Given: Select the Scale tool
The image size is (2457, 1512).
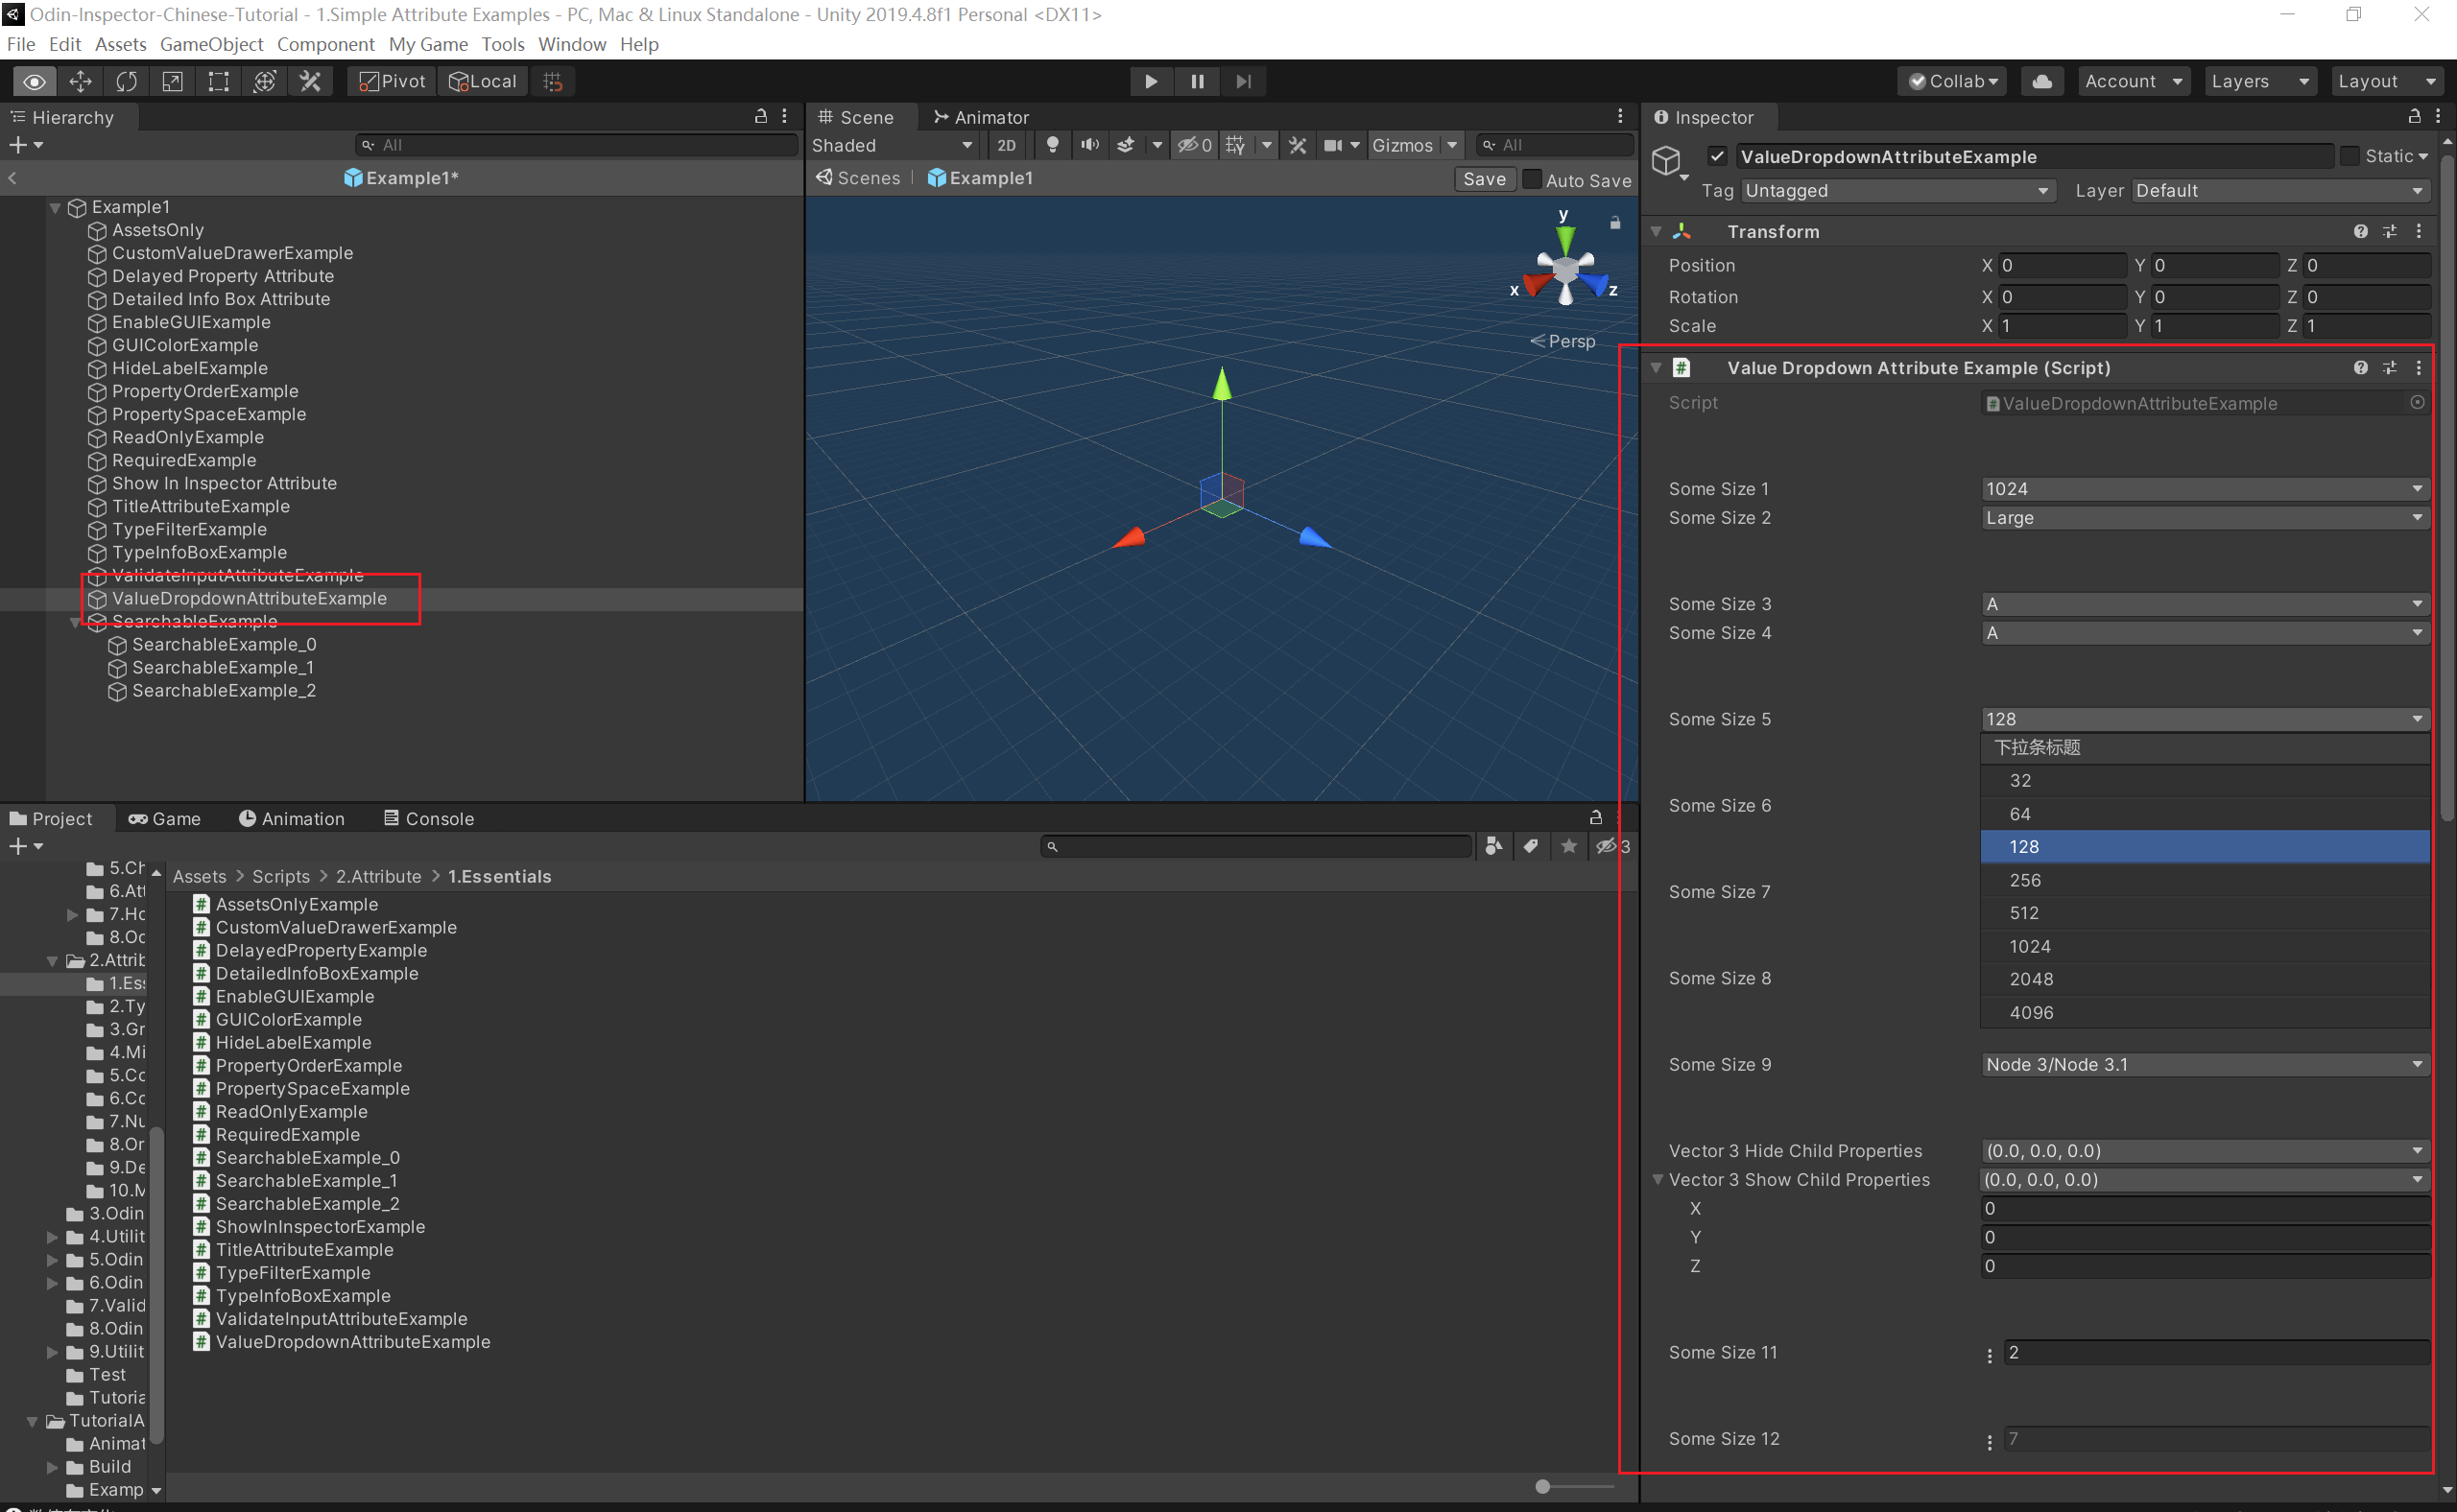Looking at the screenshot, I should (x=172, y=81).
